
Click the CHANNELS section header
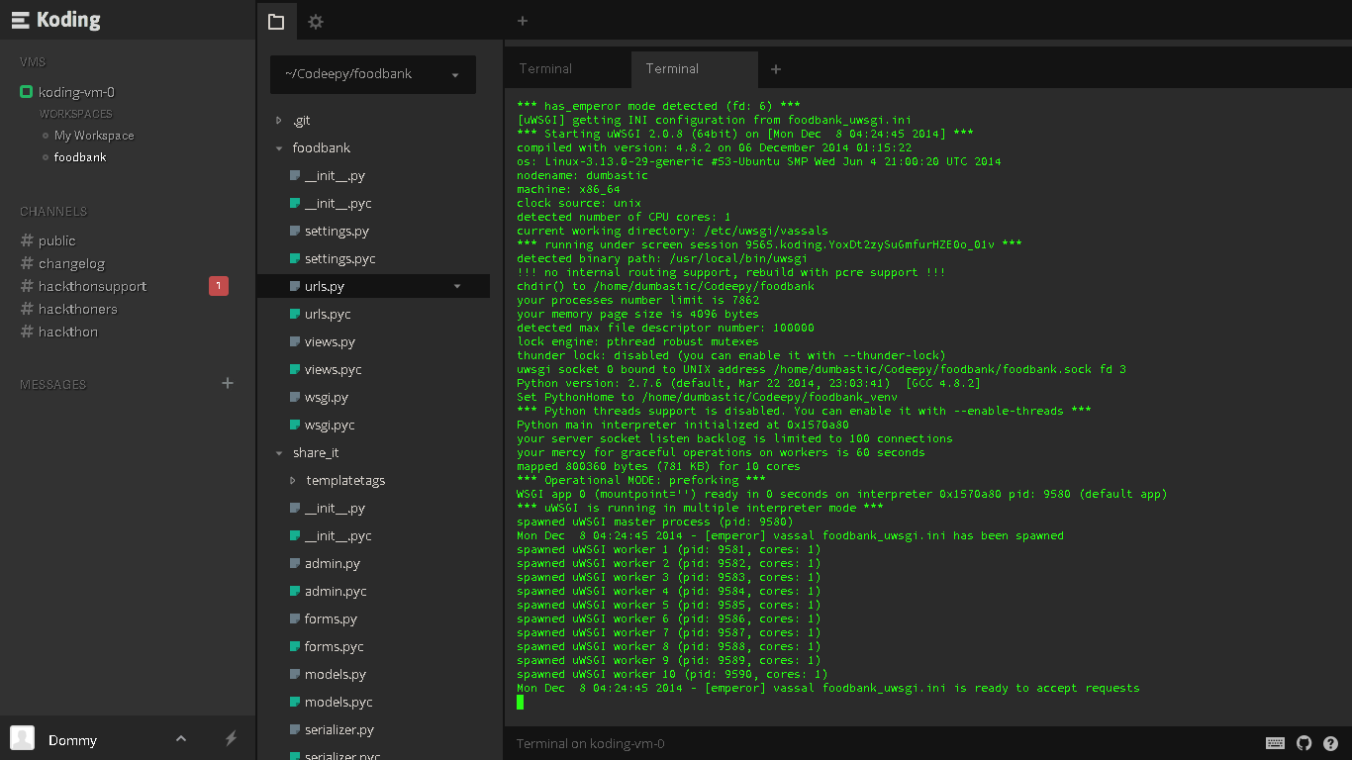53,212
